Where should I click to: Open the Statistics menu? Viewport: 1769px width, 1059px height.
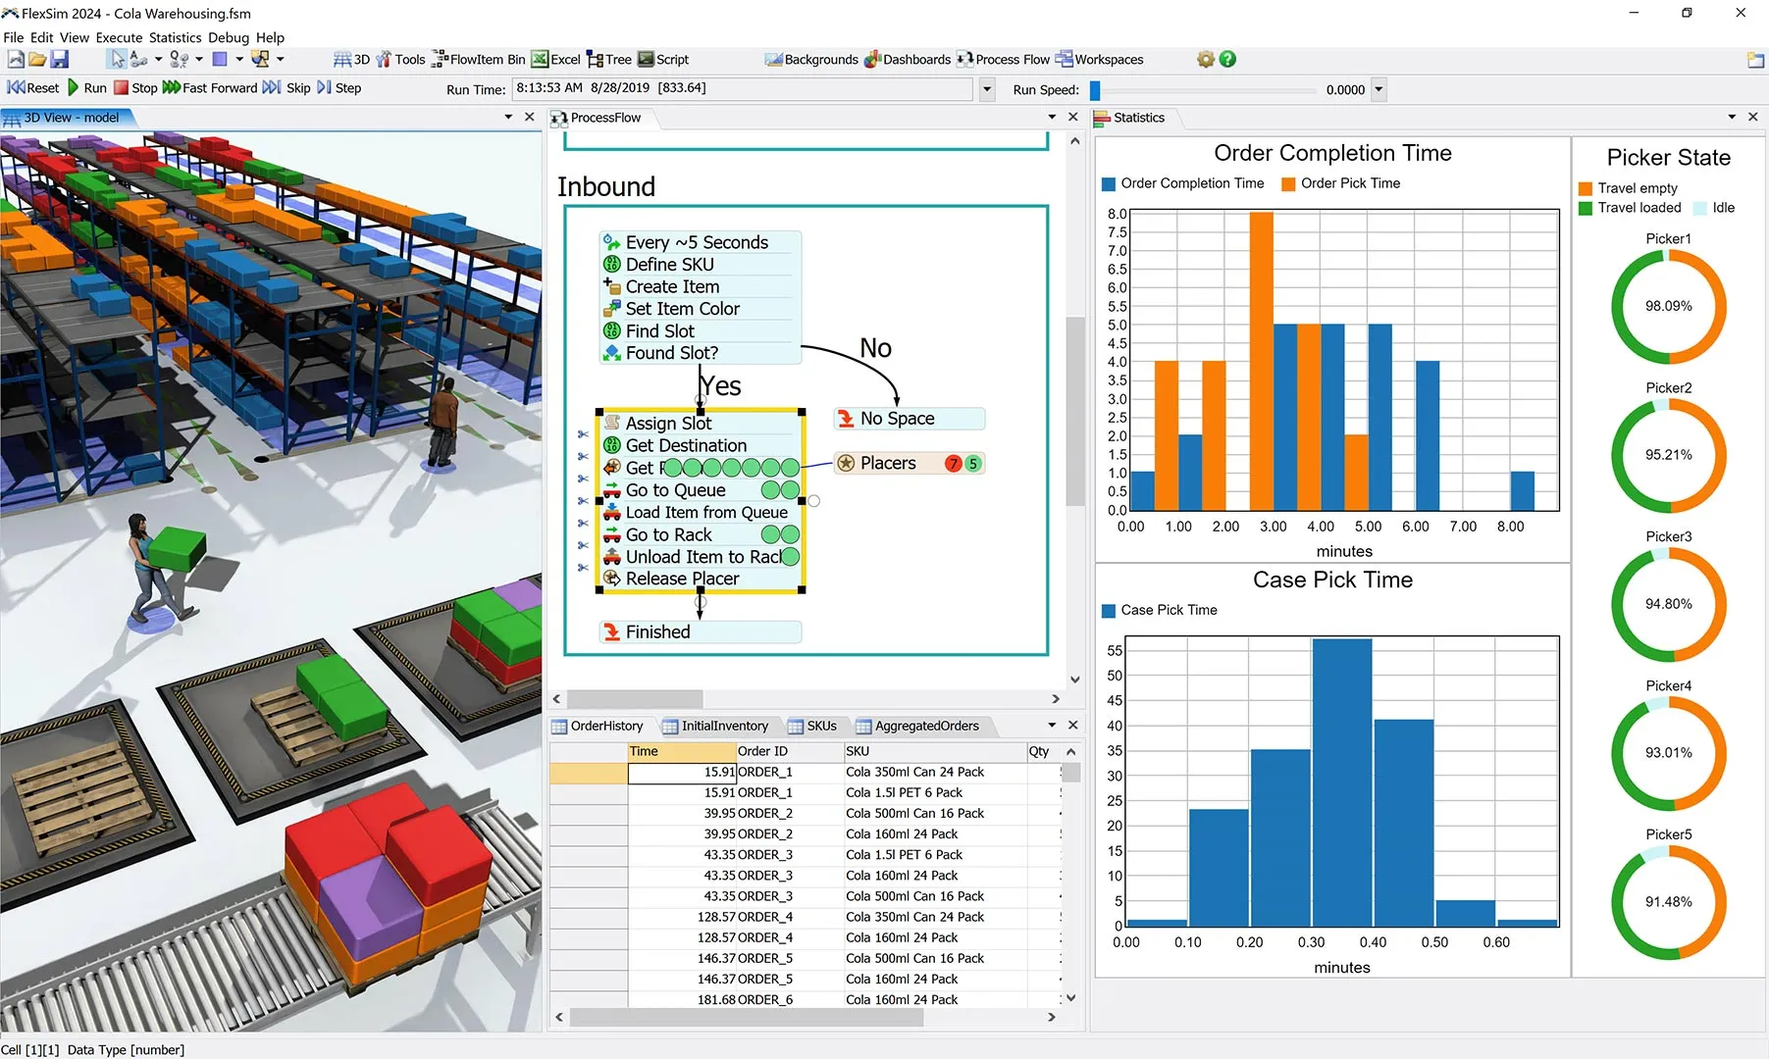[x=175, y=37]
